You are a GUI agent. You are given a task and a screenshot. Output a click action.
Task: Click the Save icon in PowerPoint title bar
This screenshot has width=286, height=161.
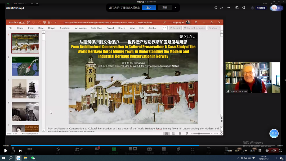point(29,23)
